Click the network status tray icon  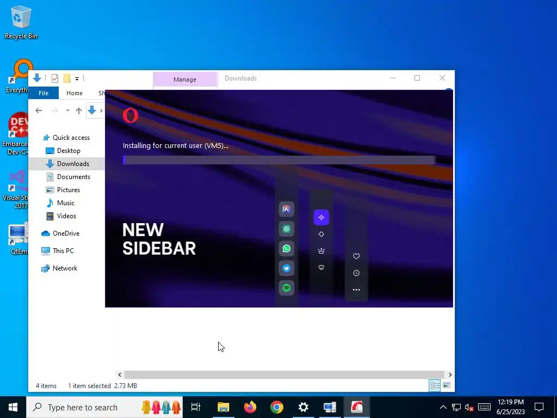coord(456,407)
